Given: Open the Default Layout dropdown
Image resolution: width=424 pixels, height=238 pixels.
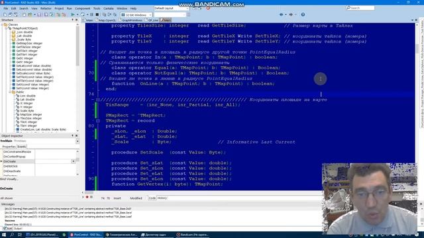Looking at the screenshot, I should coord(187,9).
